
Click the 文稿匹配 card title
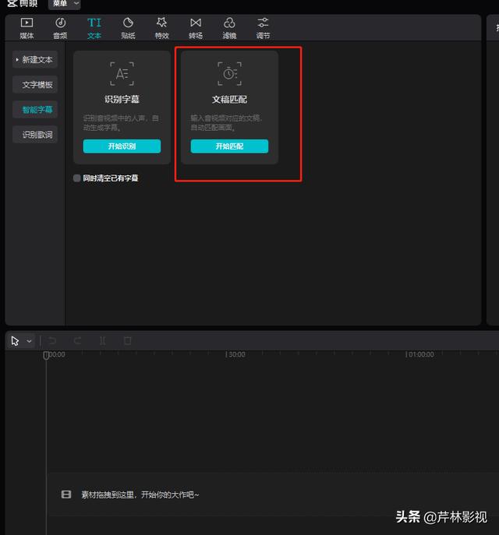(229, 99)
